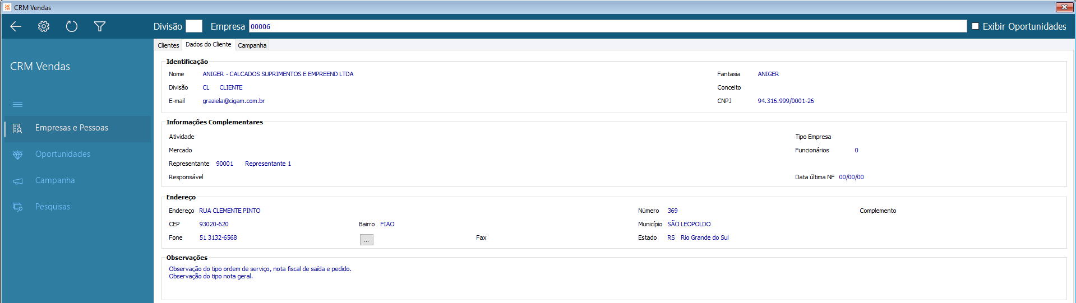1076x303 pixels.
Task: Open the filter funnel icon
Action: pyautogui.click(x=100, y=26)
